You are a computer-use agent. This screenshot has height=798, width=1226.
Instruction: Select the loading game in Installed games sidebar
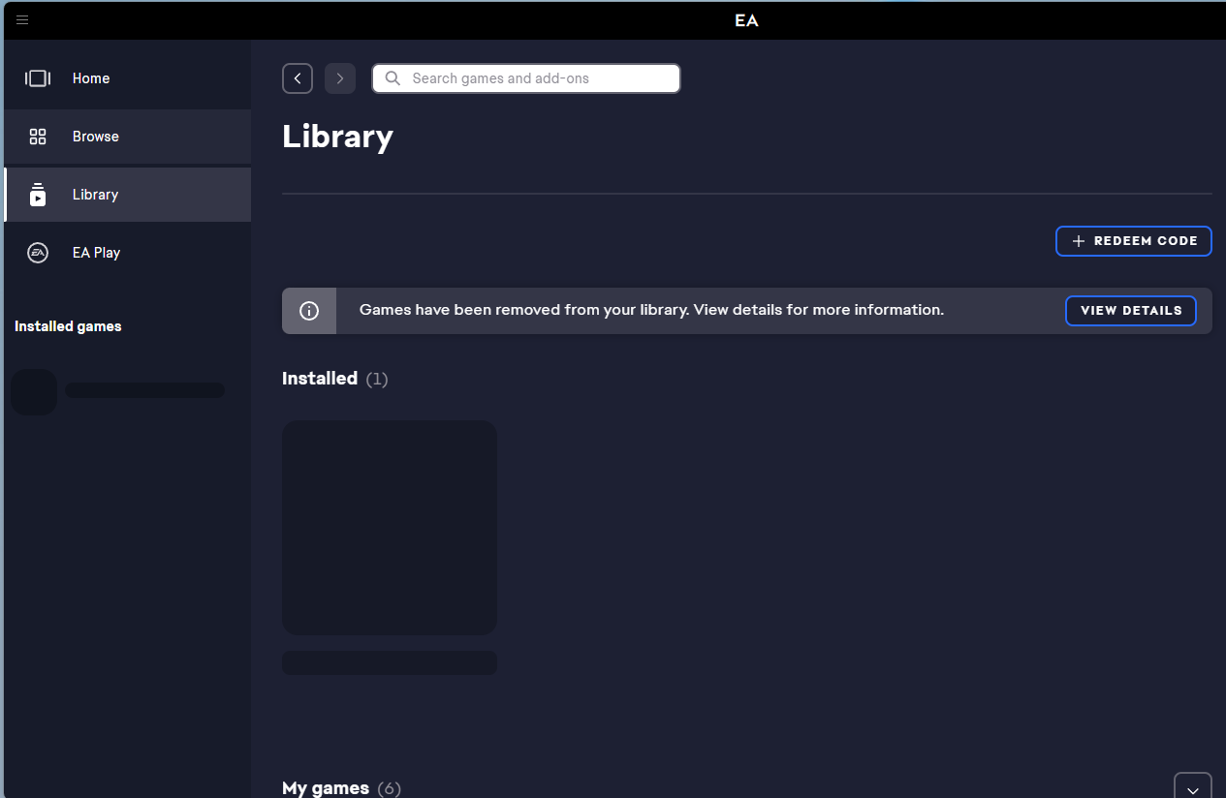(x=118, y=391)
